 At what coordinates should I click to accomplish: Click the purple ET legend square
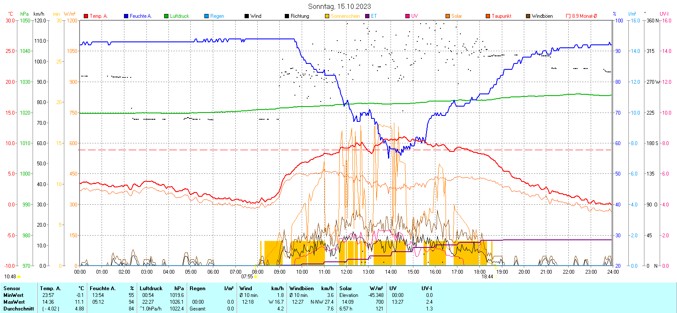coord(367,16)
